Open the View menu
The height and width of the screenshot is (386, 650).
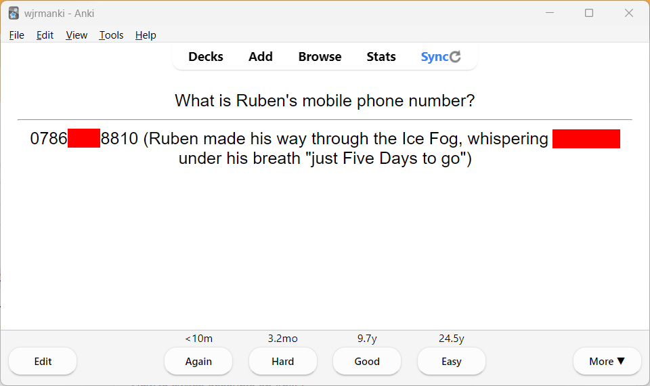[x=77, y=35]
